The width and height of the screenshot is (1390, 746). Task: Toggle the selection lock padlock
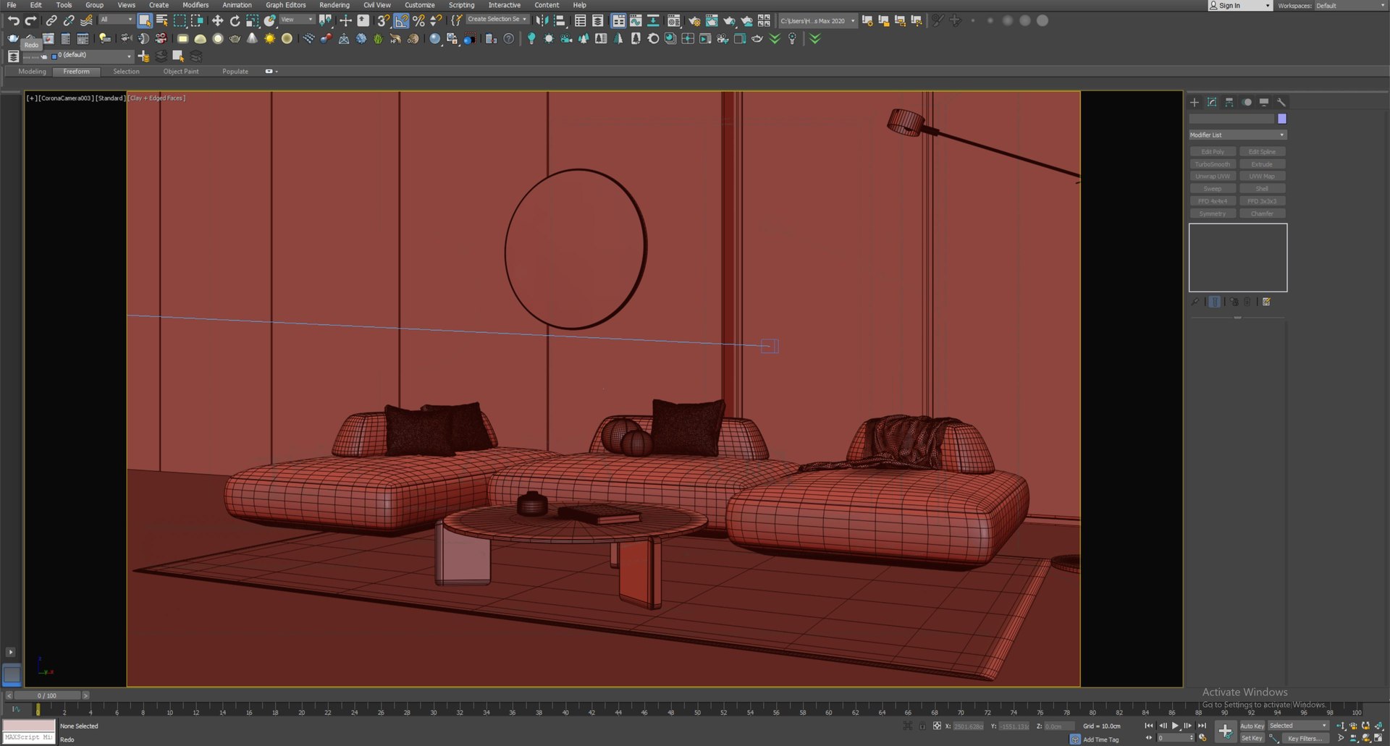click(x=922, y=726)
